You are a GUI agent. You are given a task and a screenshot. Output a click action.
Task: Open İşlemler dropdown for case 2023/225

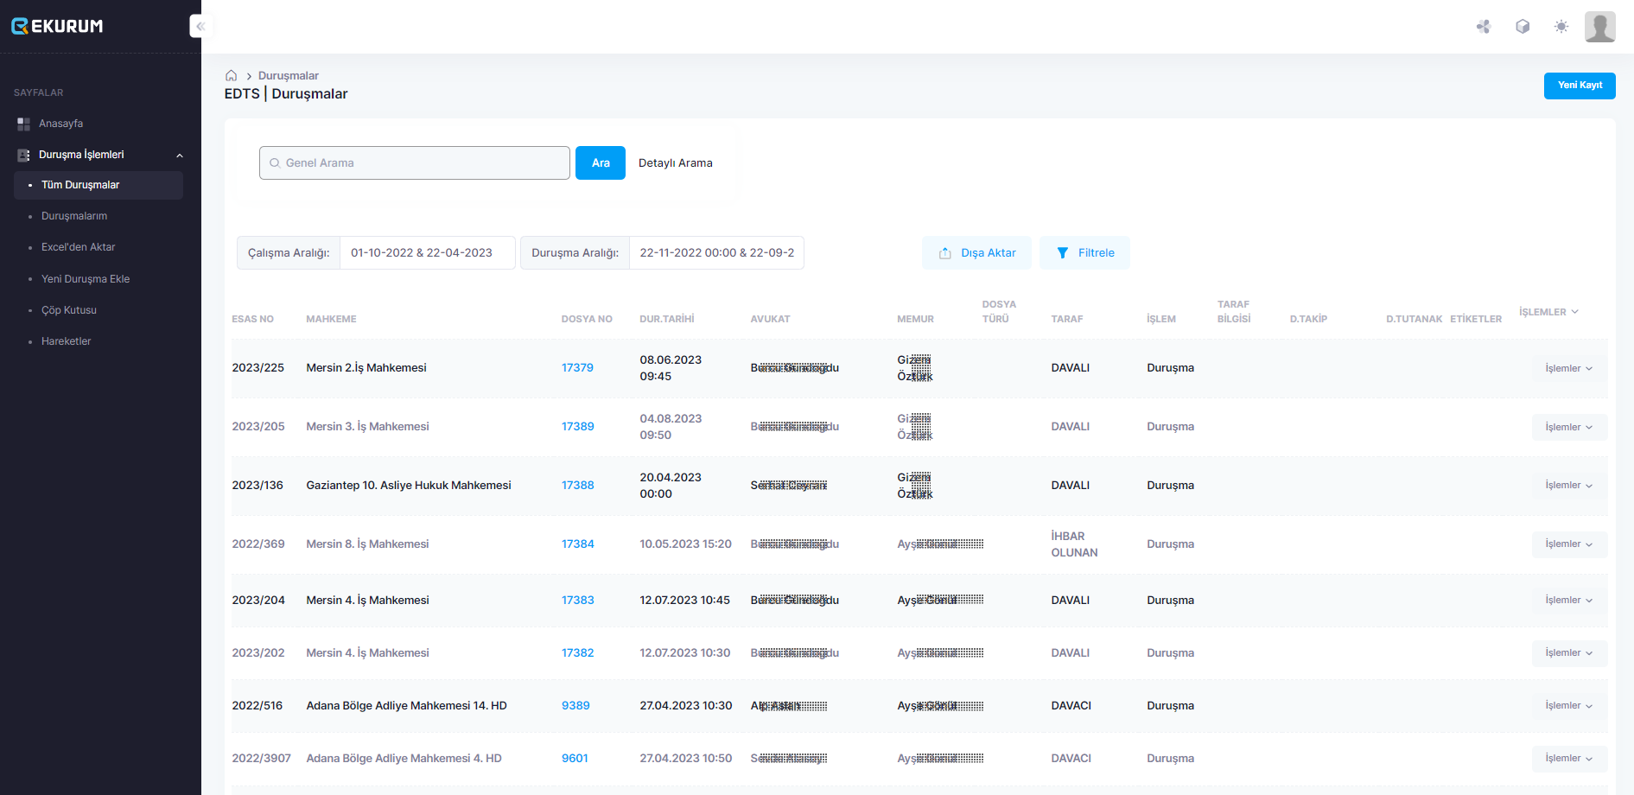(x=1568, y=368)
